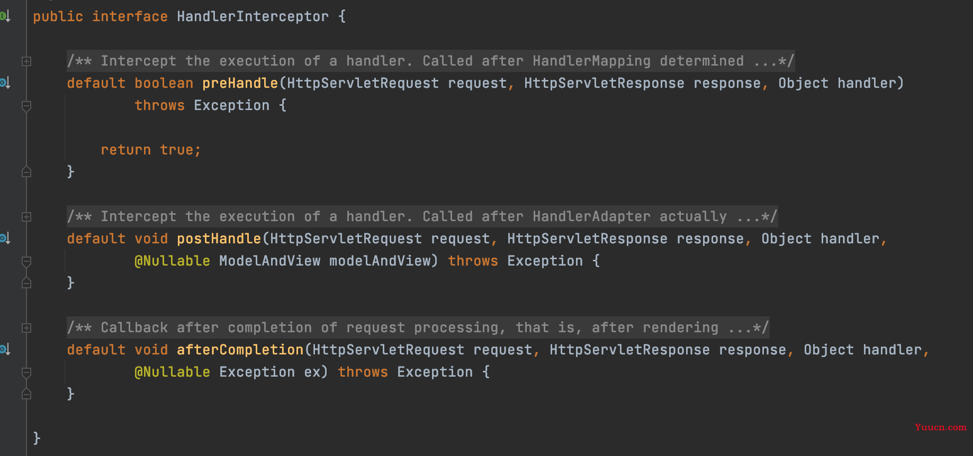Click the closing fold marker of afterCompletion
The image size is (973, 456).
(x=26, y=394)
